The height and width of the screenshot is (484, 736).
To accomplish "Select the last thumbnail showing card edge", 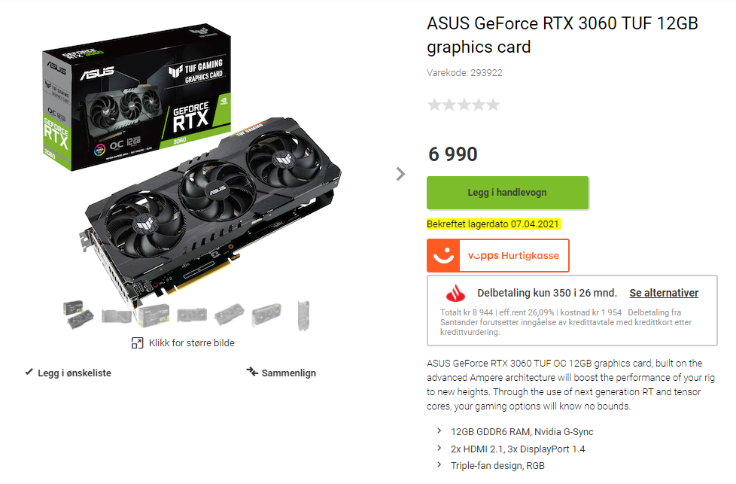I will (304, 315).
